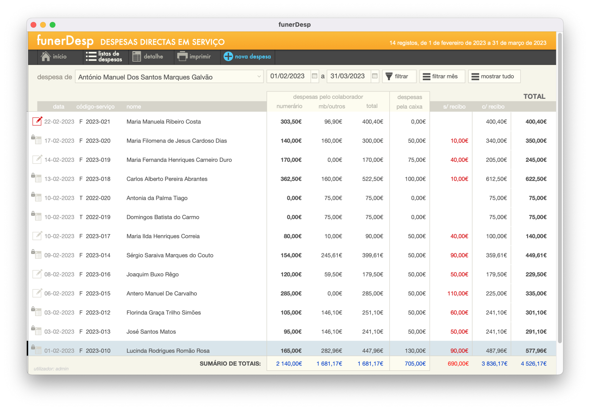Open calendar picker for end date 31/03/2023
Viewport: 590px width, 410px height.
(x=375, y=76)
